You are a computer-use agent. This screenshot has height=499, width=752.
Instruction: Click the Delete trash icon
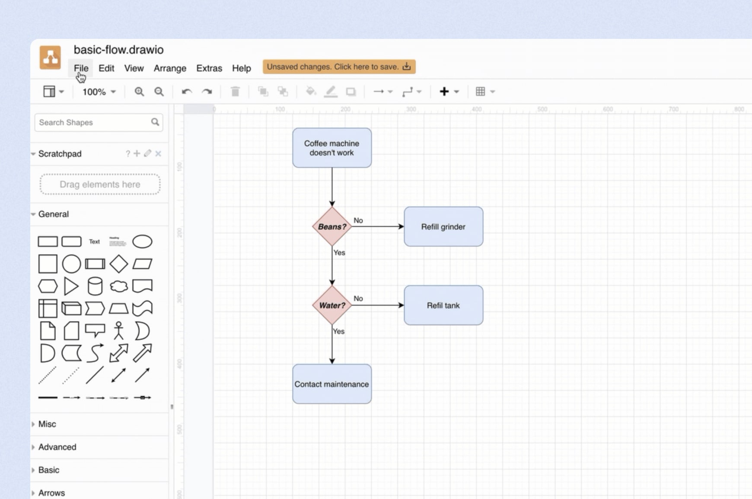pyautogui.click(x=235, y=92)
